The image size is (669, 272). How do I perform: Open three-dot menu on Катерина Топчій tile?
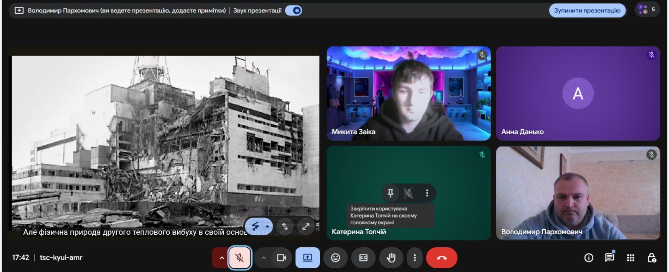point(427,193)
